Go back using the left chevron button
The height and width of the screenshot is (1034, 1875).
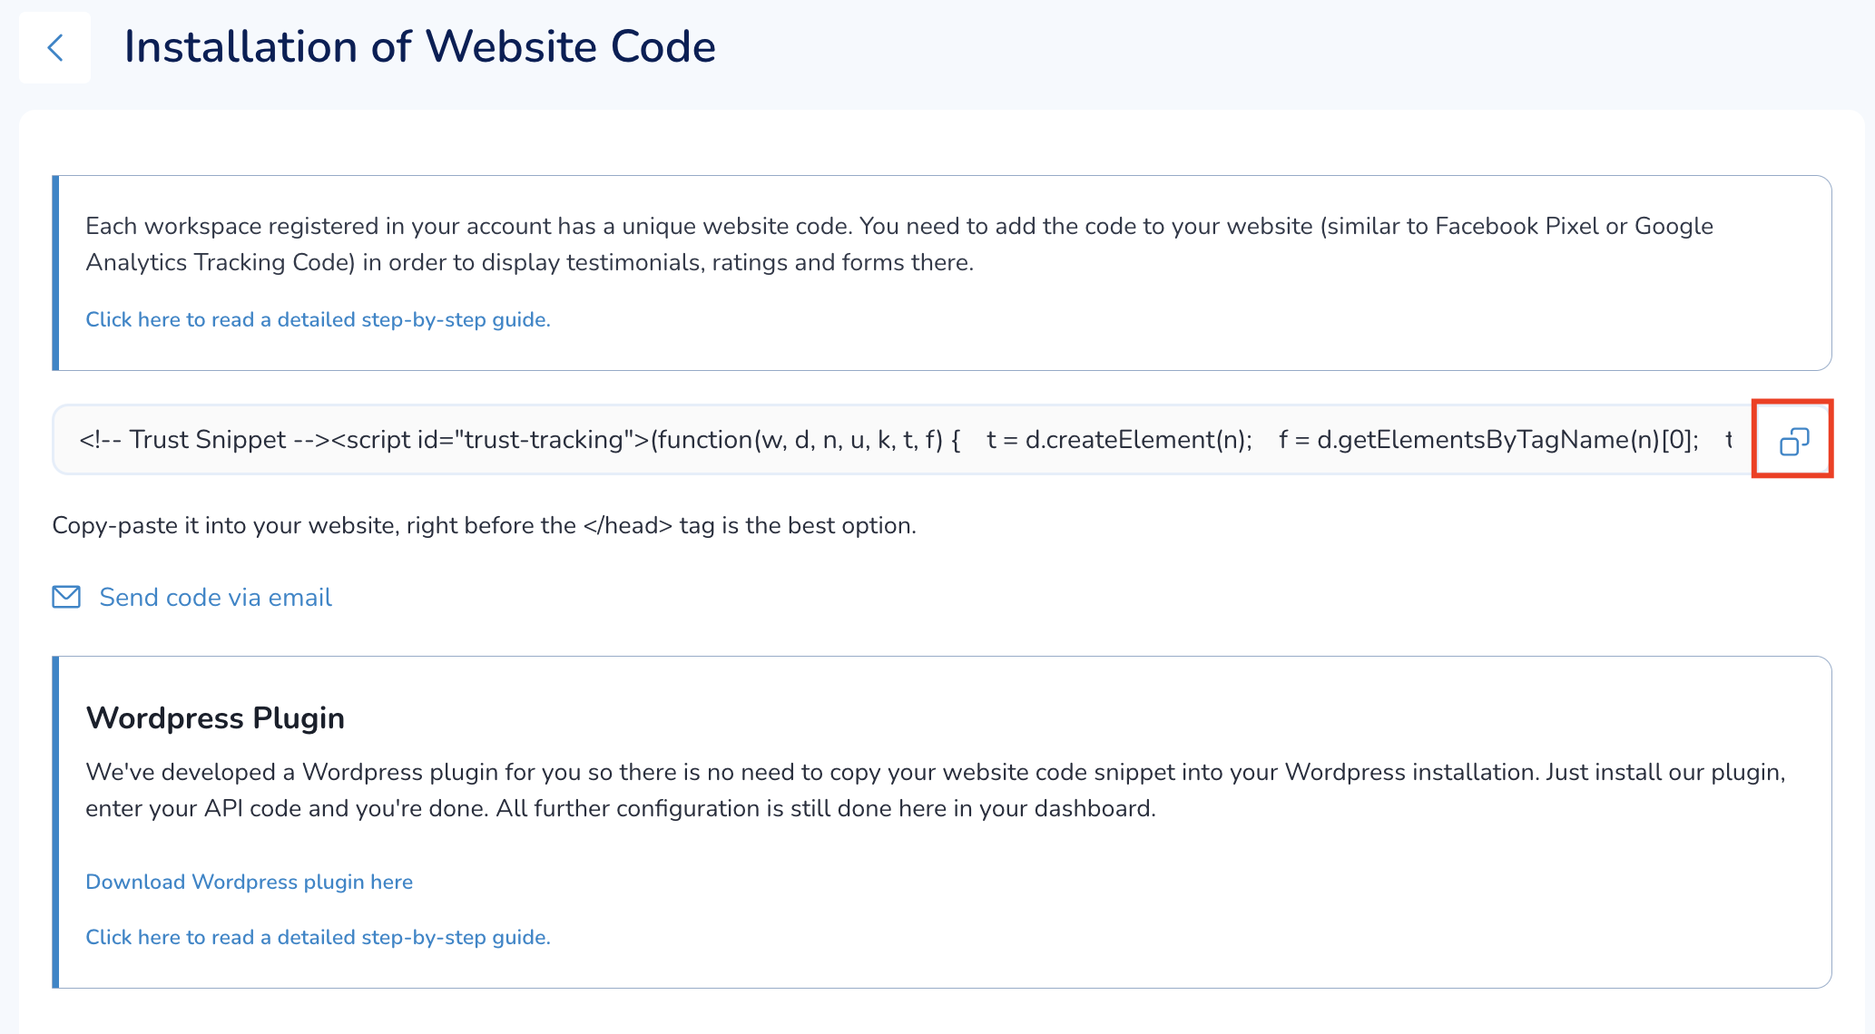click(x=54, y=48)
